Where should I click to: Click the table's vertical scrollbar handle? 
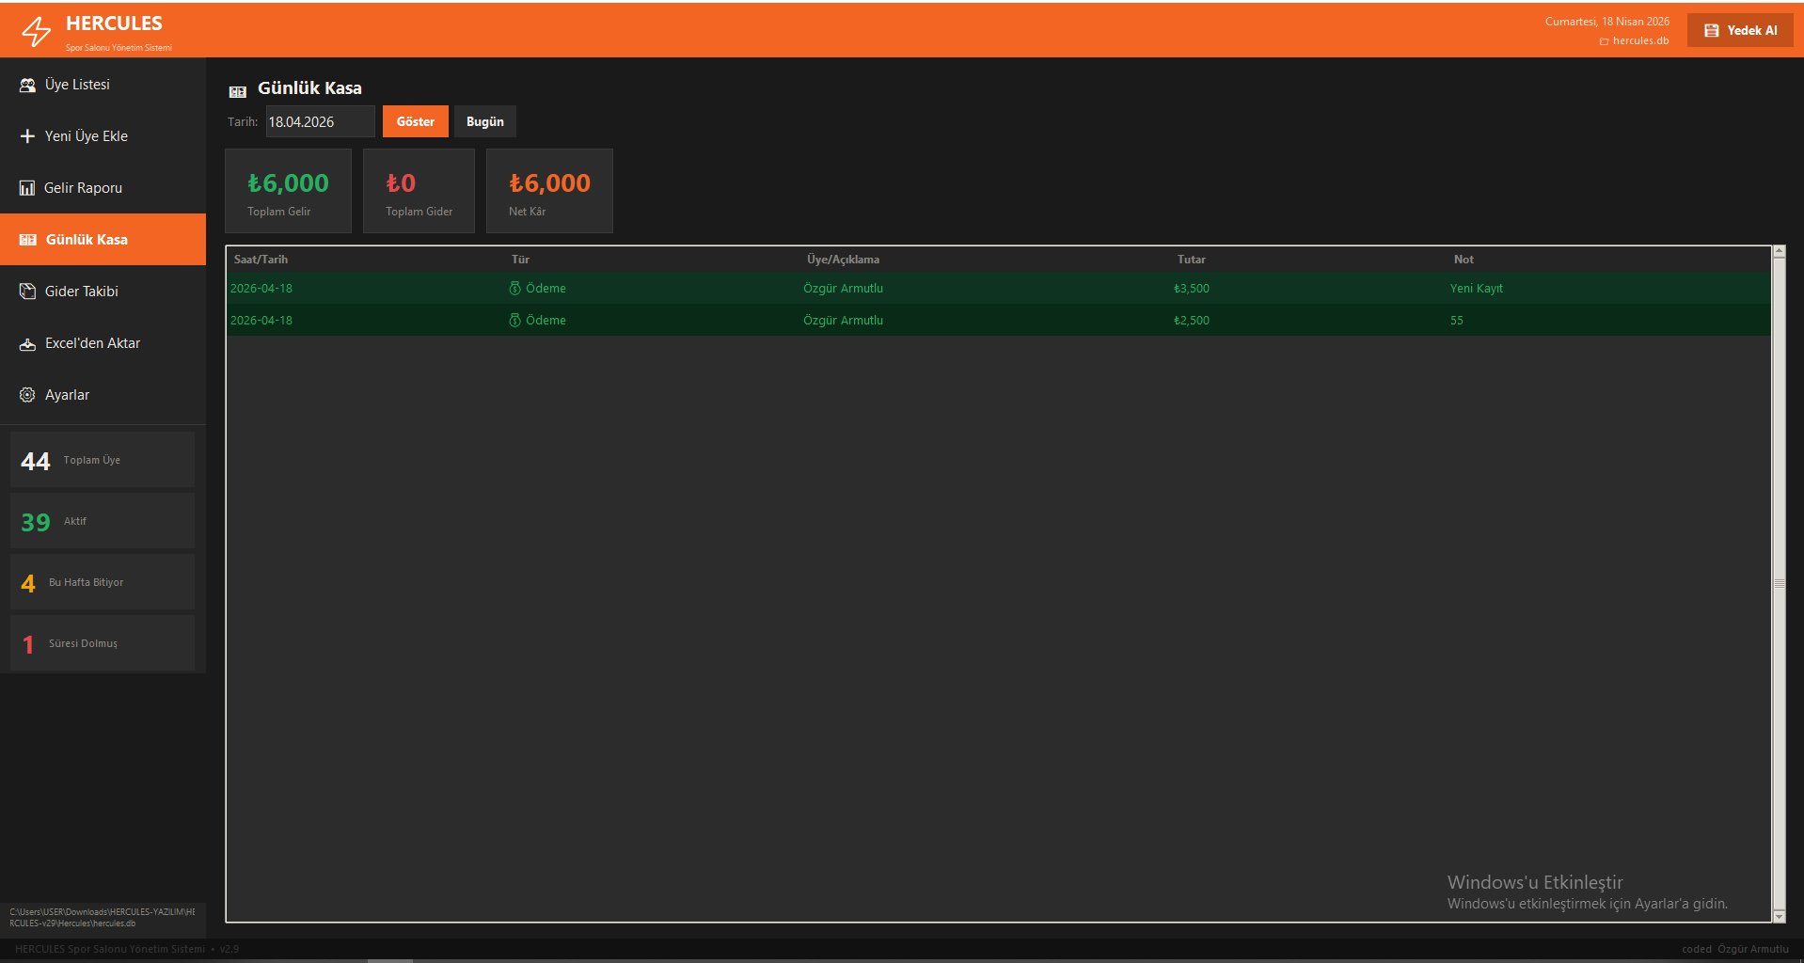tap(1779, 584)
